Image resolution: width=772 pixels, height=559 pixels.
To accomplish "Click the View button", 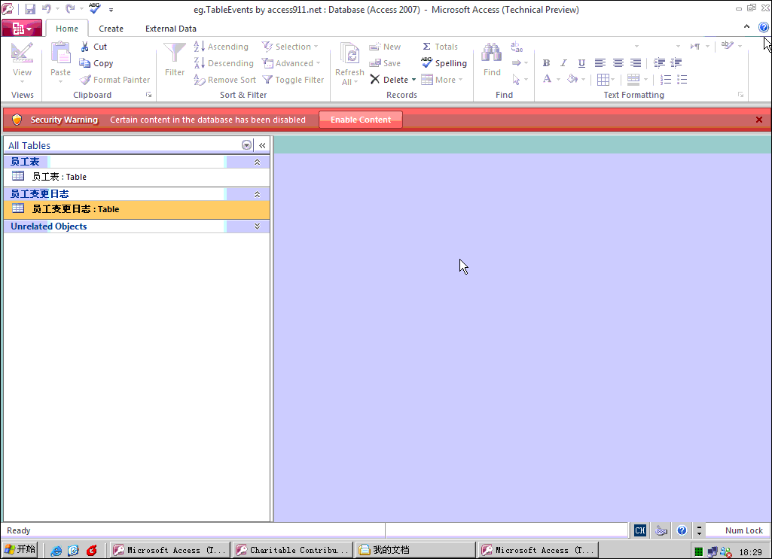I will pyautogui.click(x=22, y=62).
